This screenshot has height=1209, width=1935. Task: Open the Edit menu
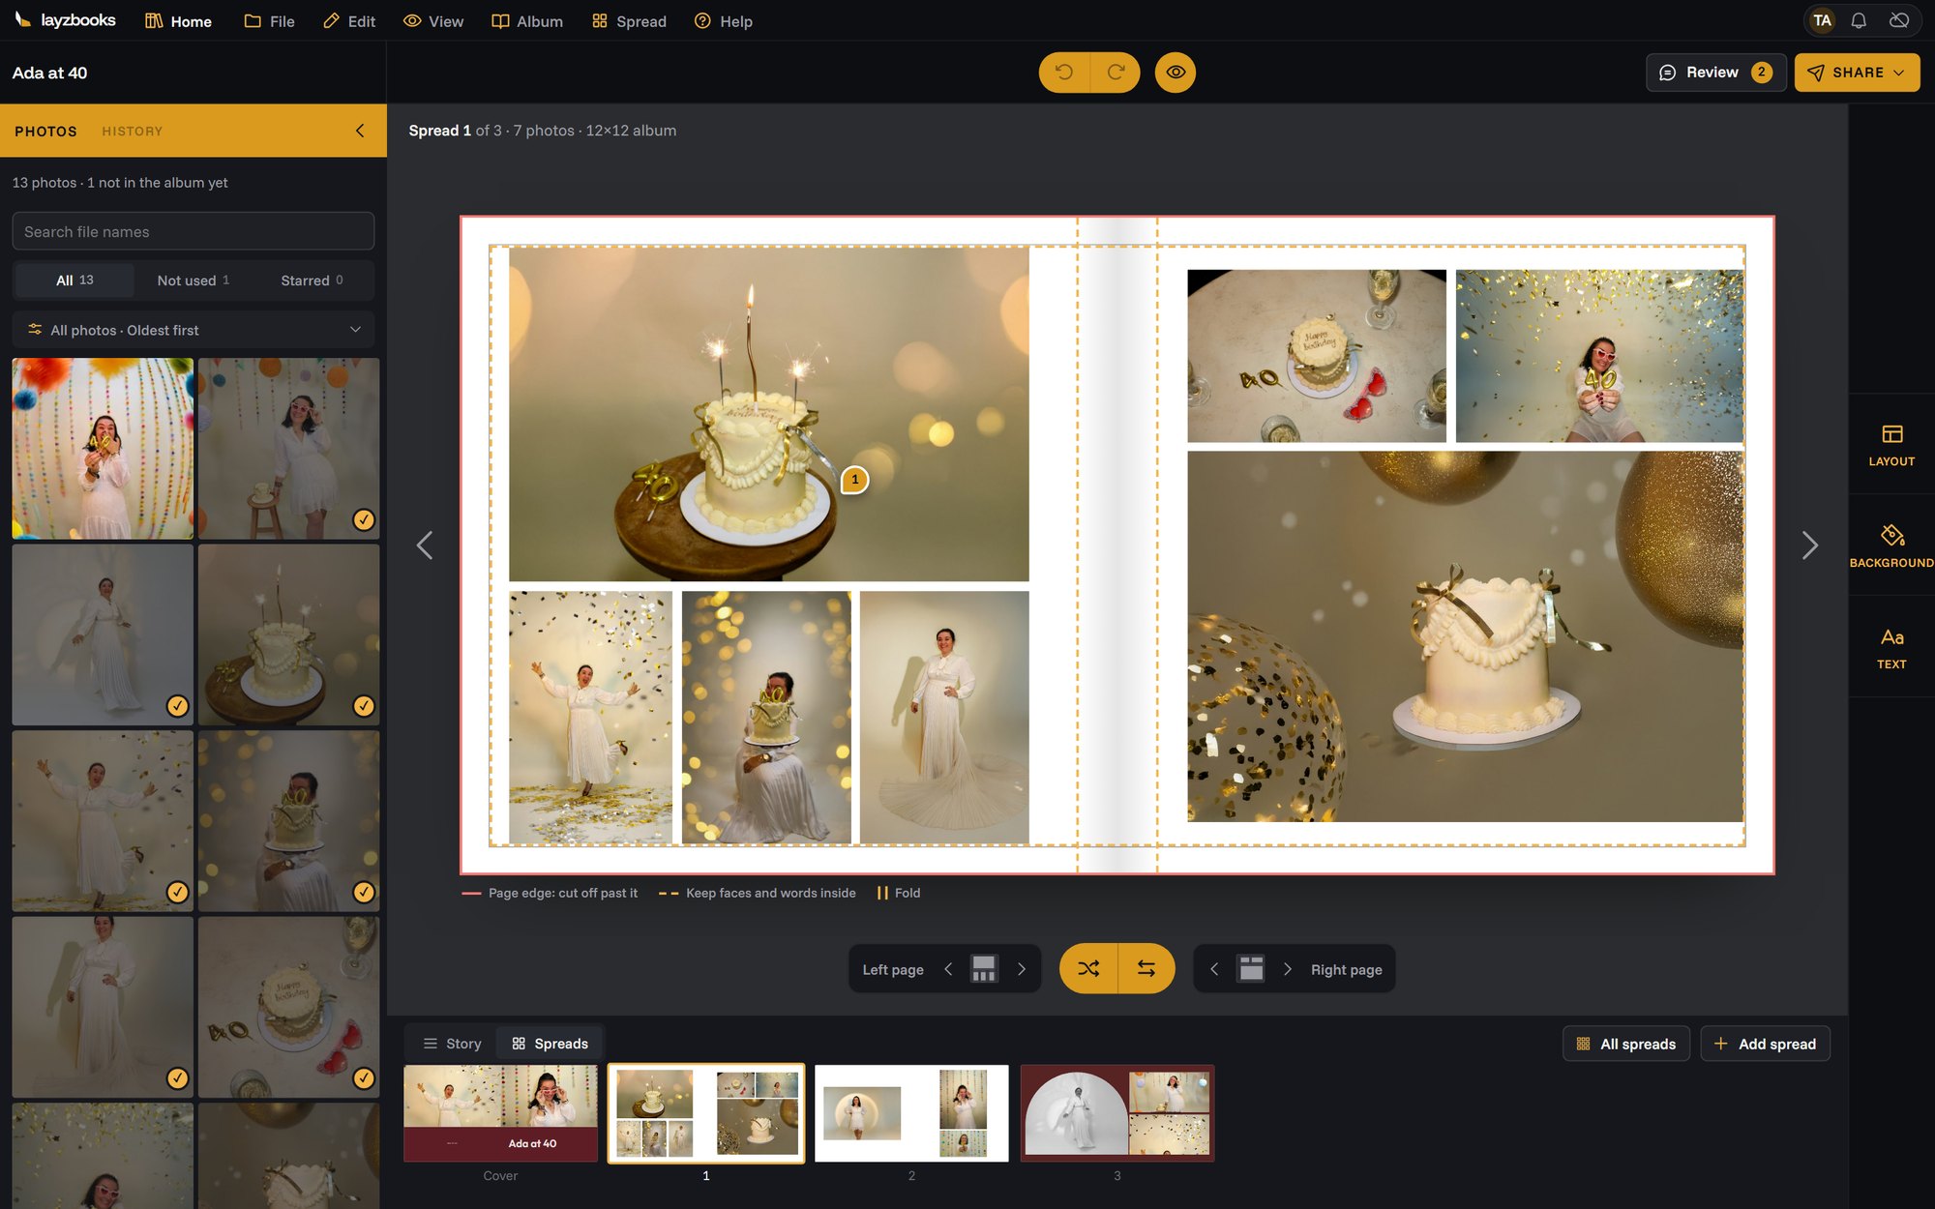[348, 21]
